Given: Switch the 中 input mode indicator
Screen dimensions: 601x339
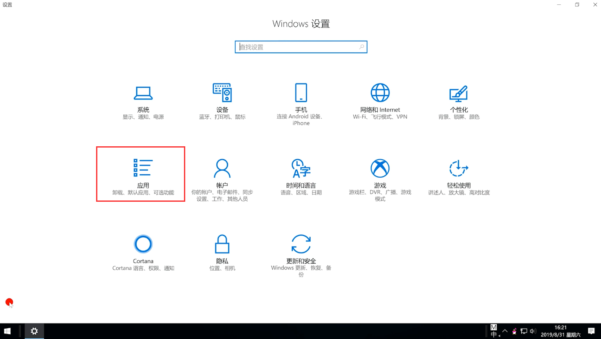Looking at the screenshot, I should 494,334.
